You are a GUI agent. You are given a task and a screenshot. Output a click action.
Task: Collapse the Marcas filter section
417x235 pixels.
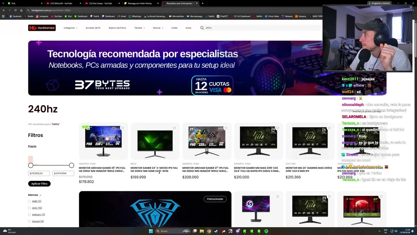click(x=35, y=195)
